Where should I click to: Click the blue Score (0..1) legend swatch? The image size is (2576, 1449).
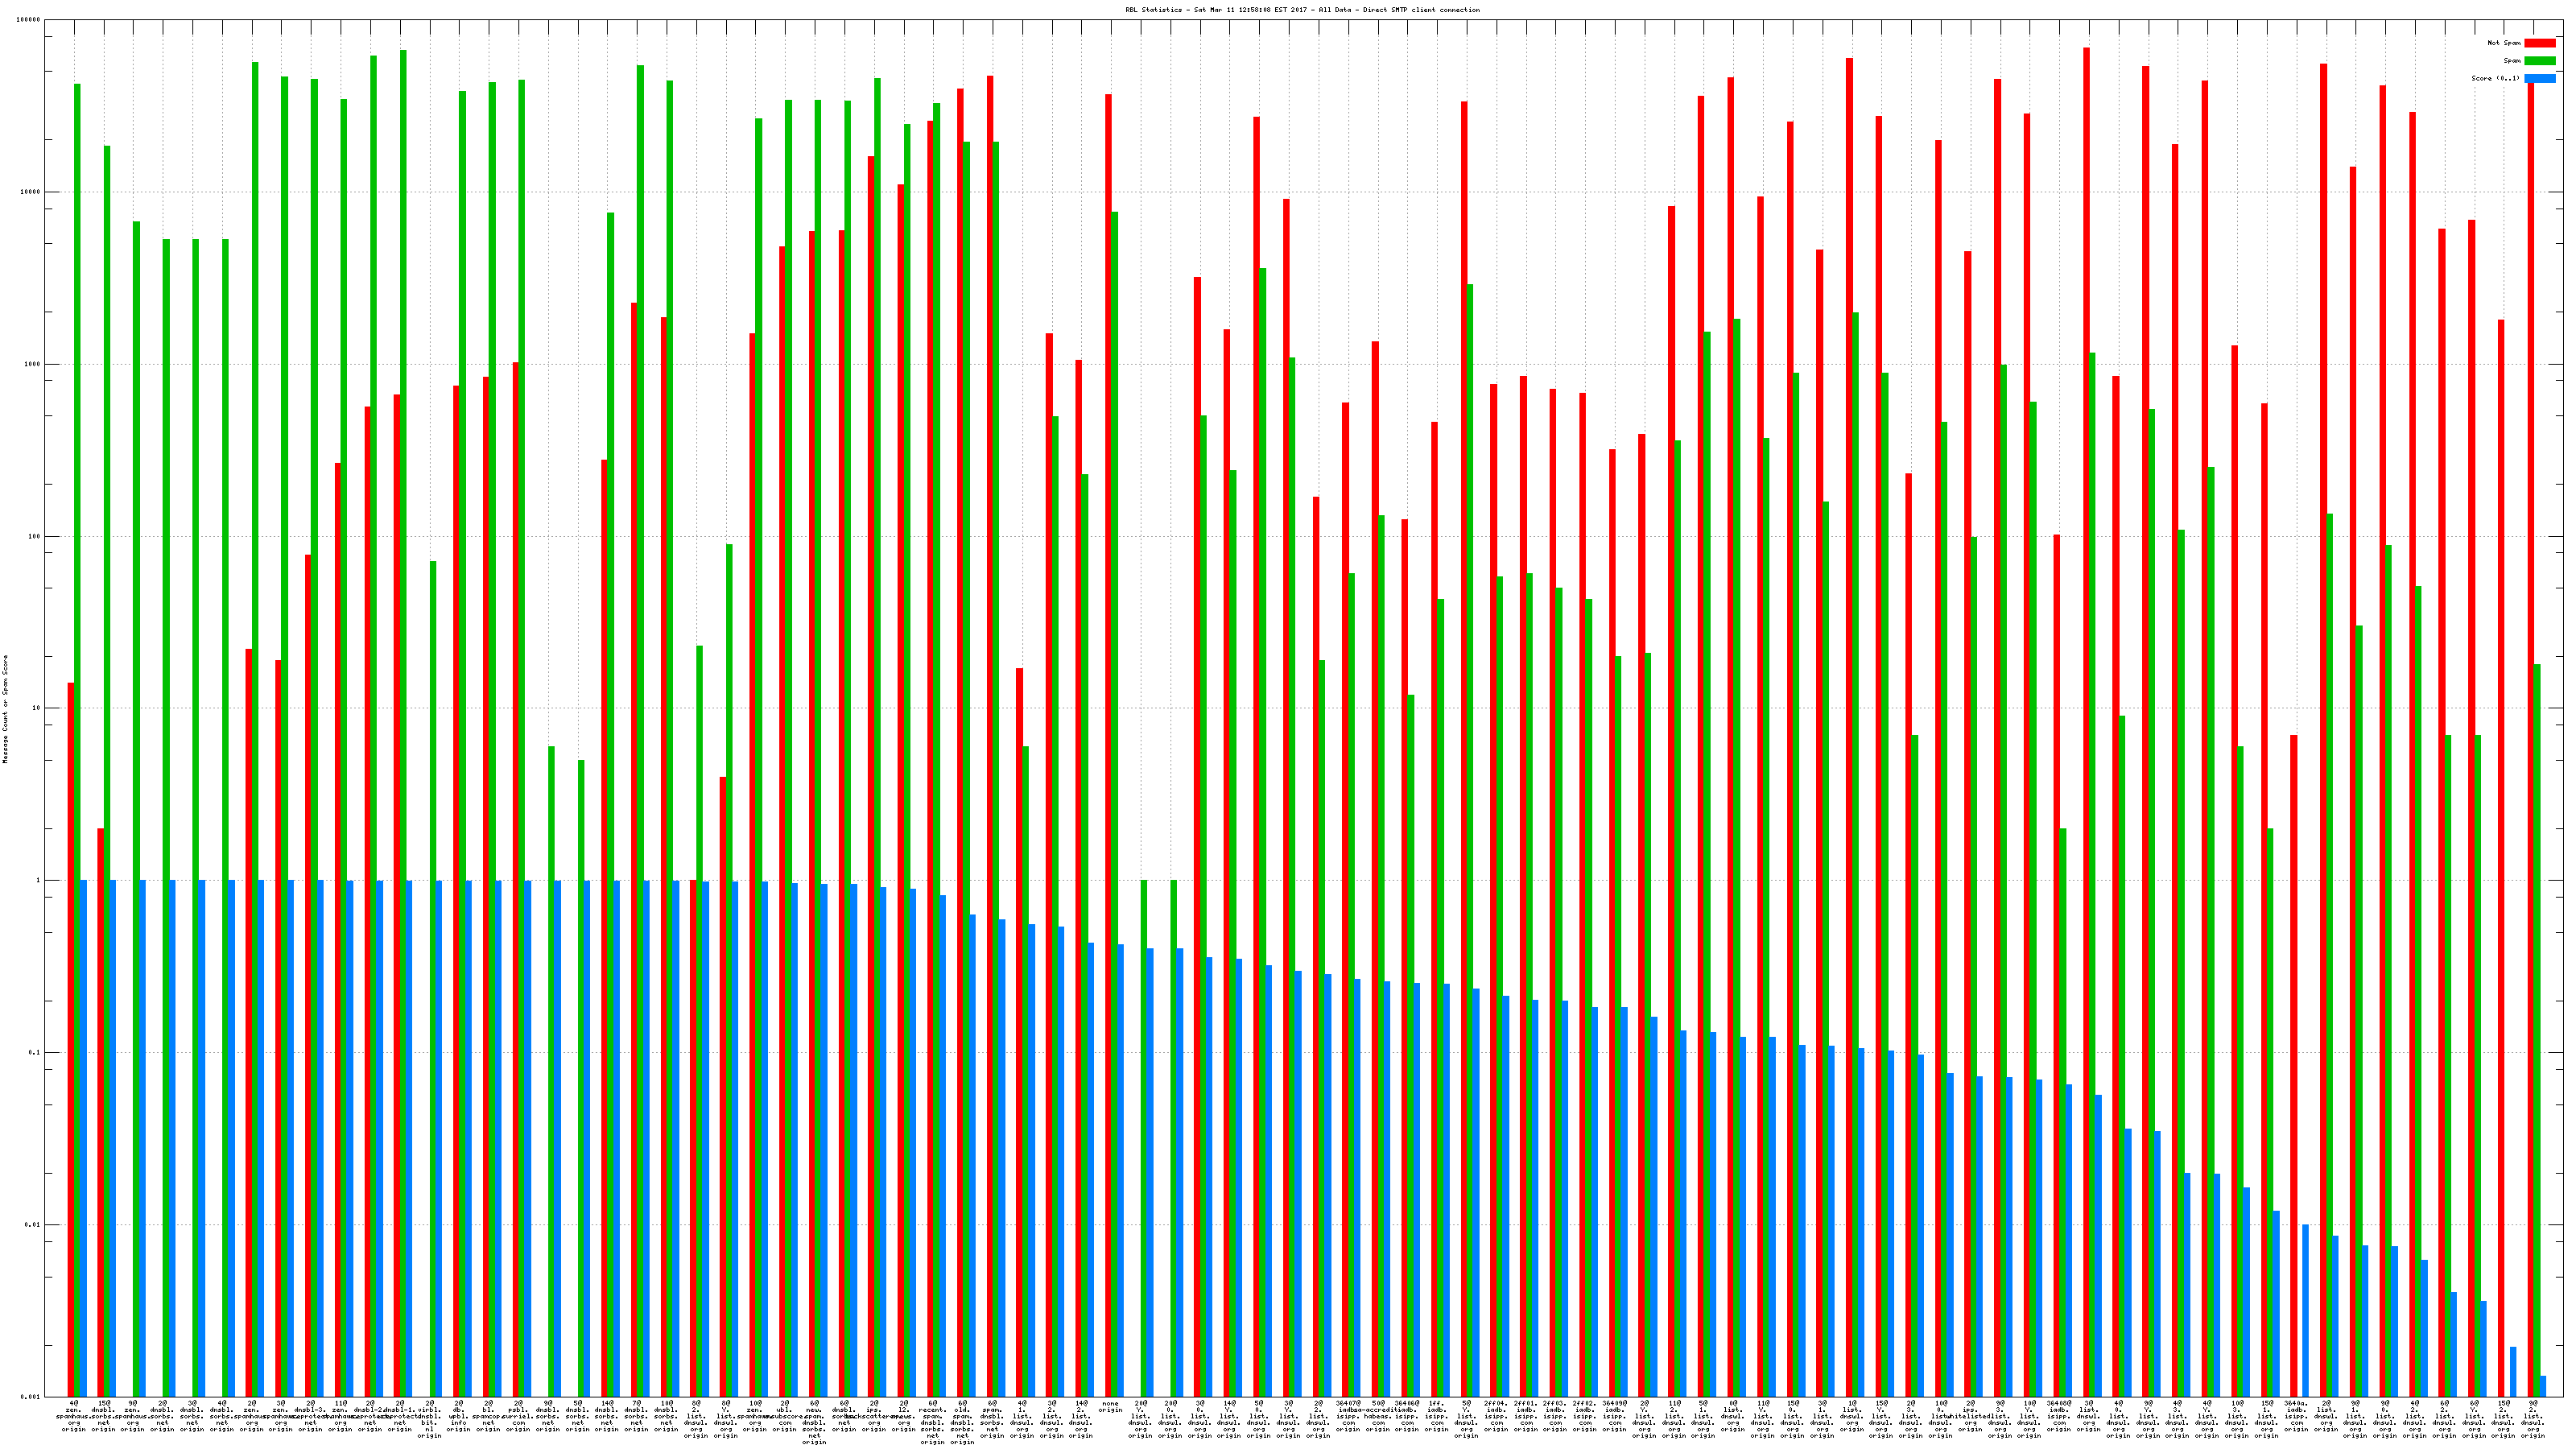[2539, 78]
